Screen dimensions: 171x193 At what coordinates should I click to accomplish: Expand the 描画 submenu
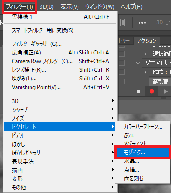point(60,170)
